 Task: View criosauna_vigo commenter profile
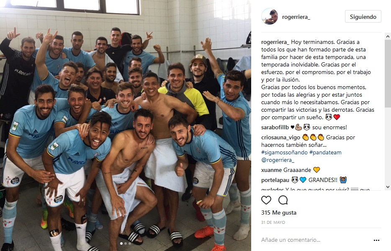tap(280, 137)
